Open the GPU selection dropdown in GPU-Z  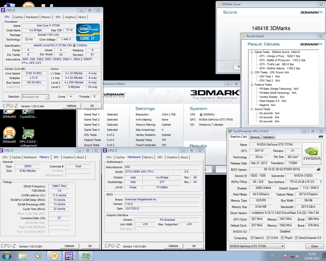257,246
